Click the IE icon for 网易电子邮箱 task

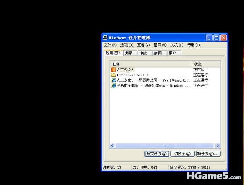coord(113,86)
